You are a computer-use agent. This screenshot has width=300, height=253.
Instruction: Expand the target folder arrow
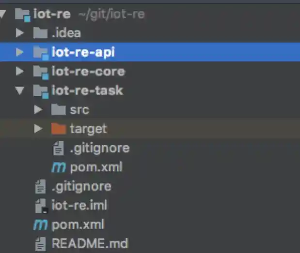(39, 129)
